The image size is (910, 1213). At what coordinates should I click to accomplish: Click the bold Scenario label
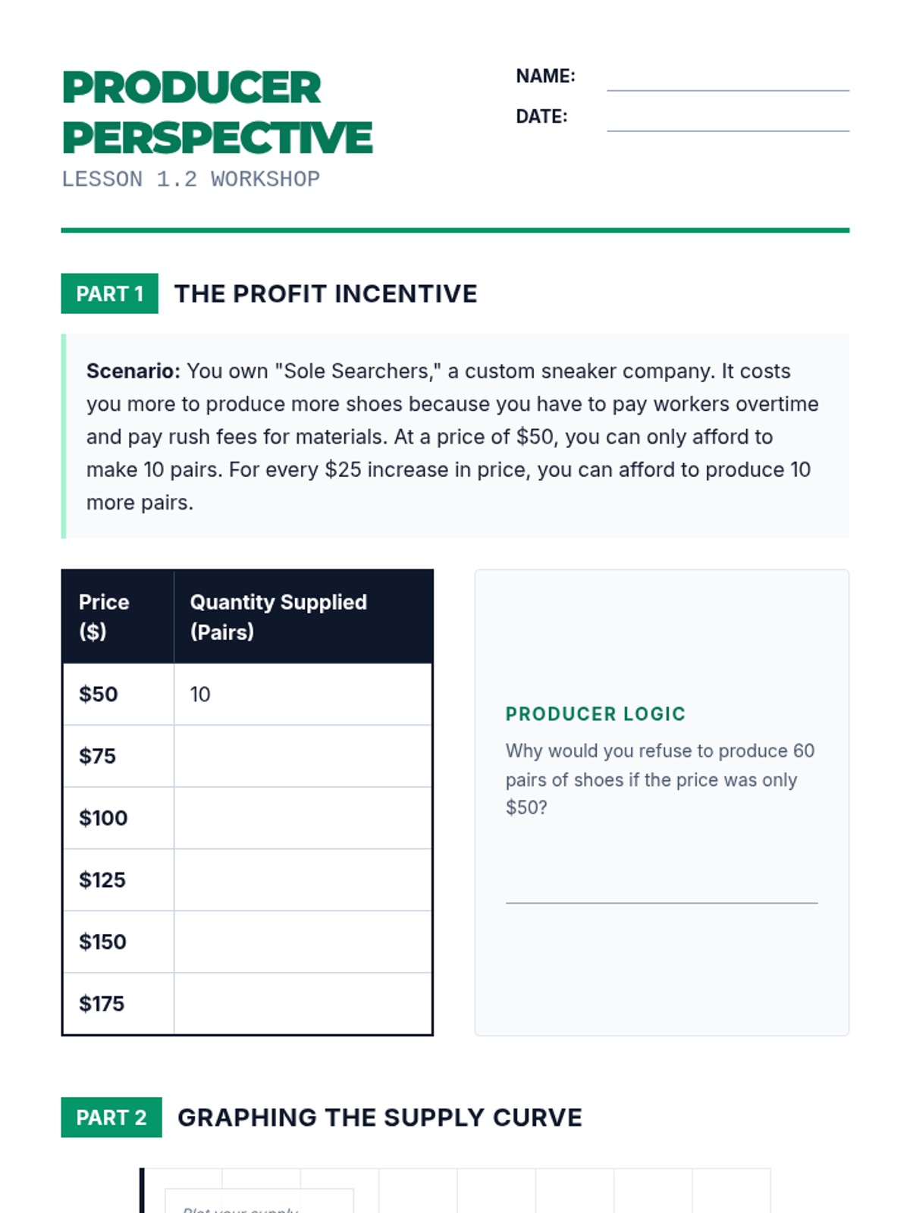[133, 371]
